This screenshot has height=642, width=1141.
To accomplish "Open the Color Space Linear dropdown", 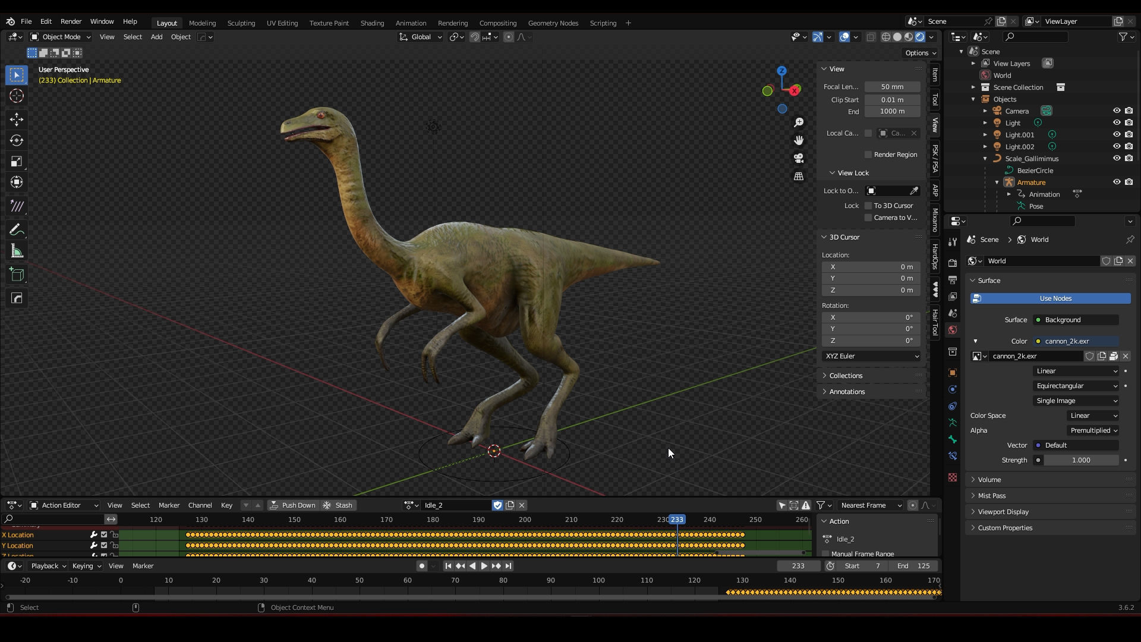I will 1093,416.
